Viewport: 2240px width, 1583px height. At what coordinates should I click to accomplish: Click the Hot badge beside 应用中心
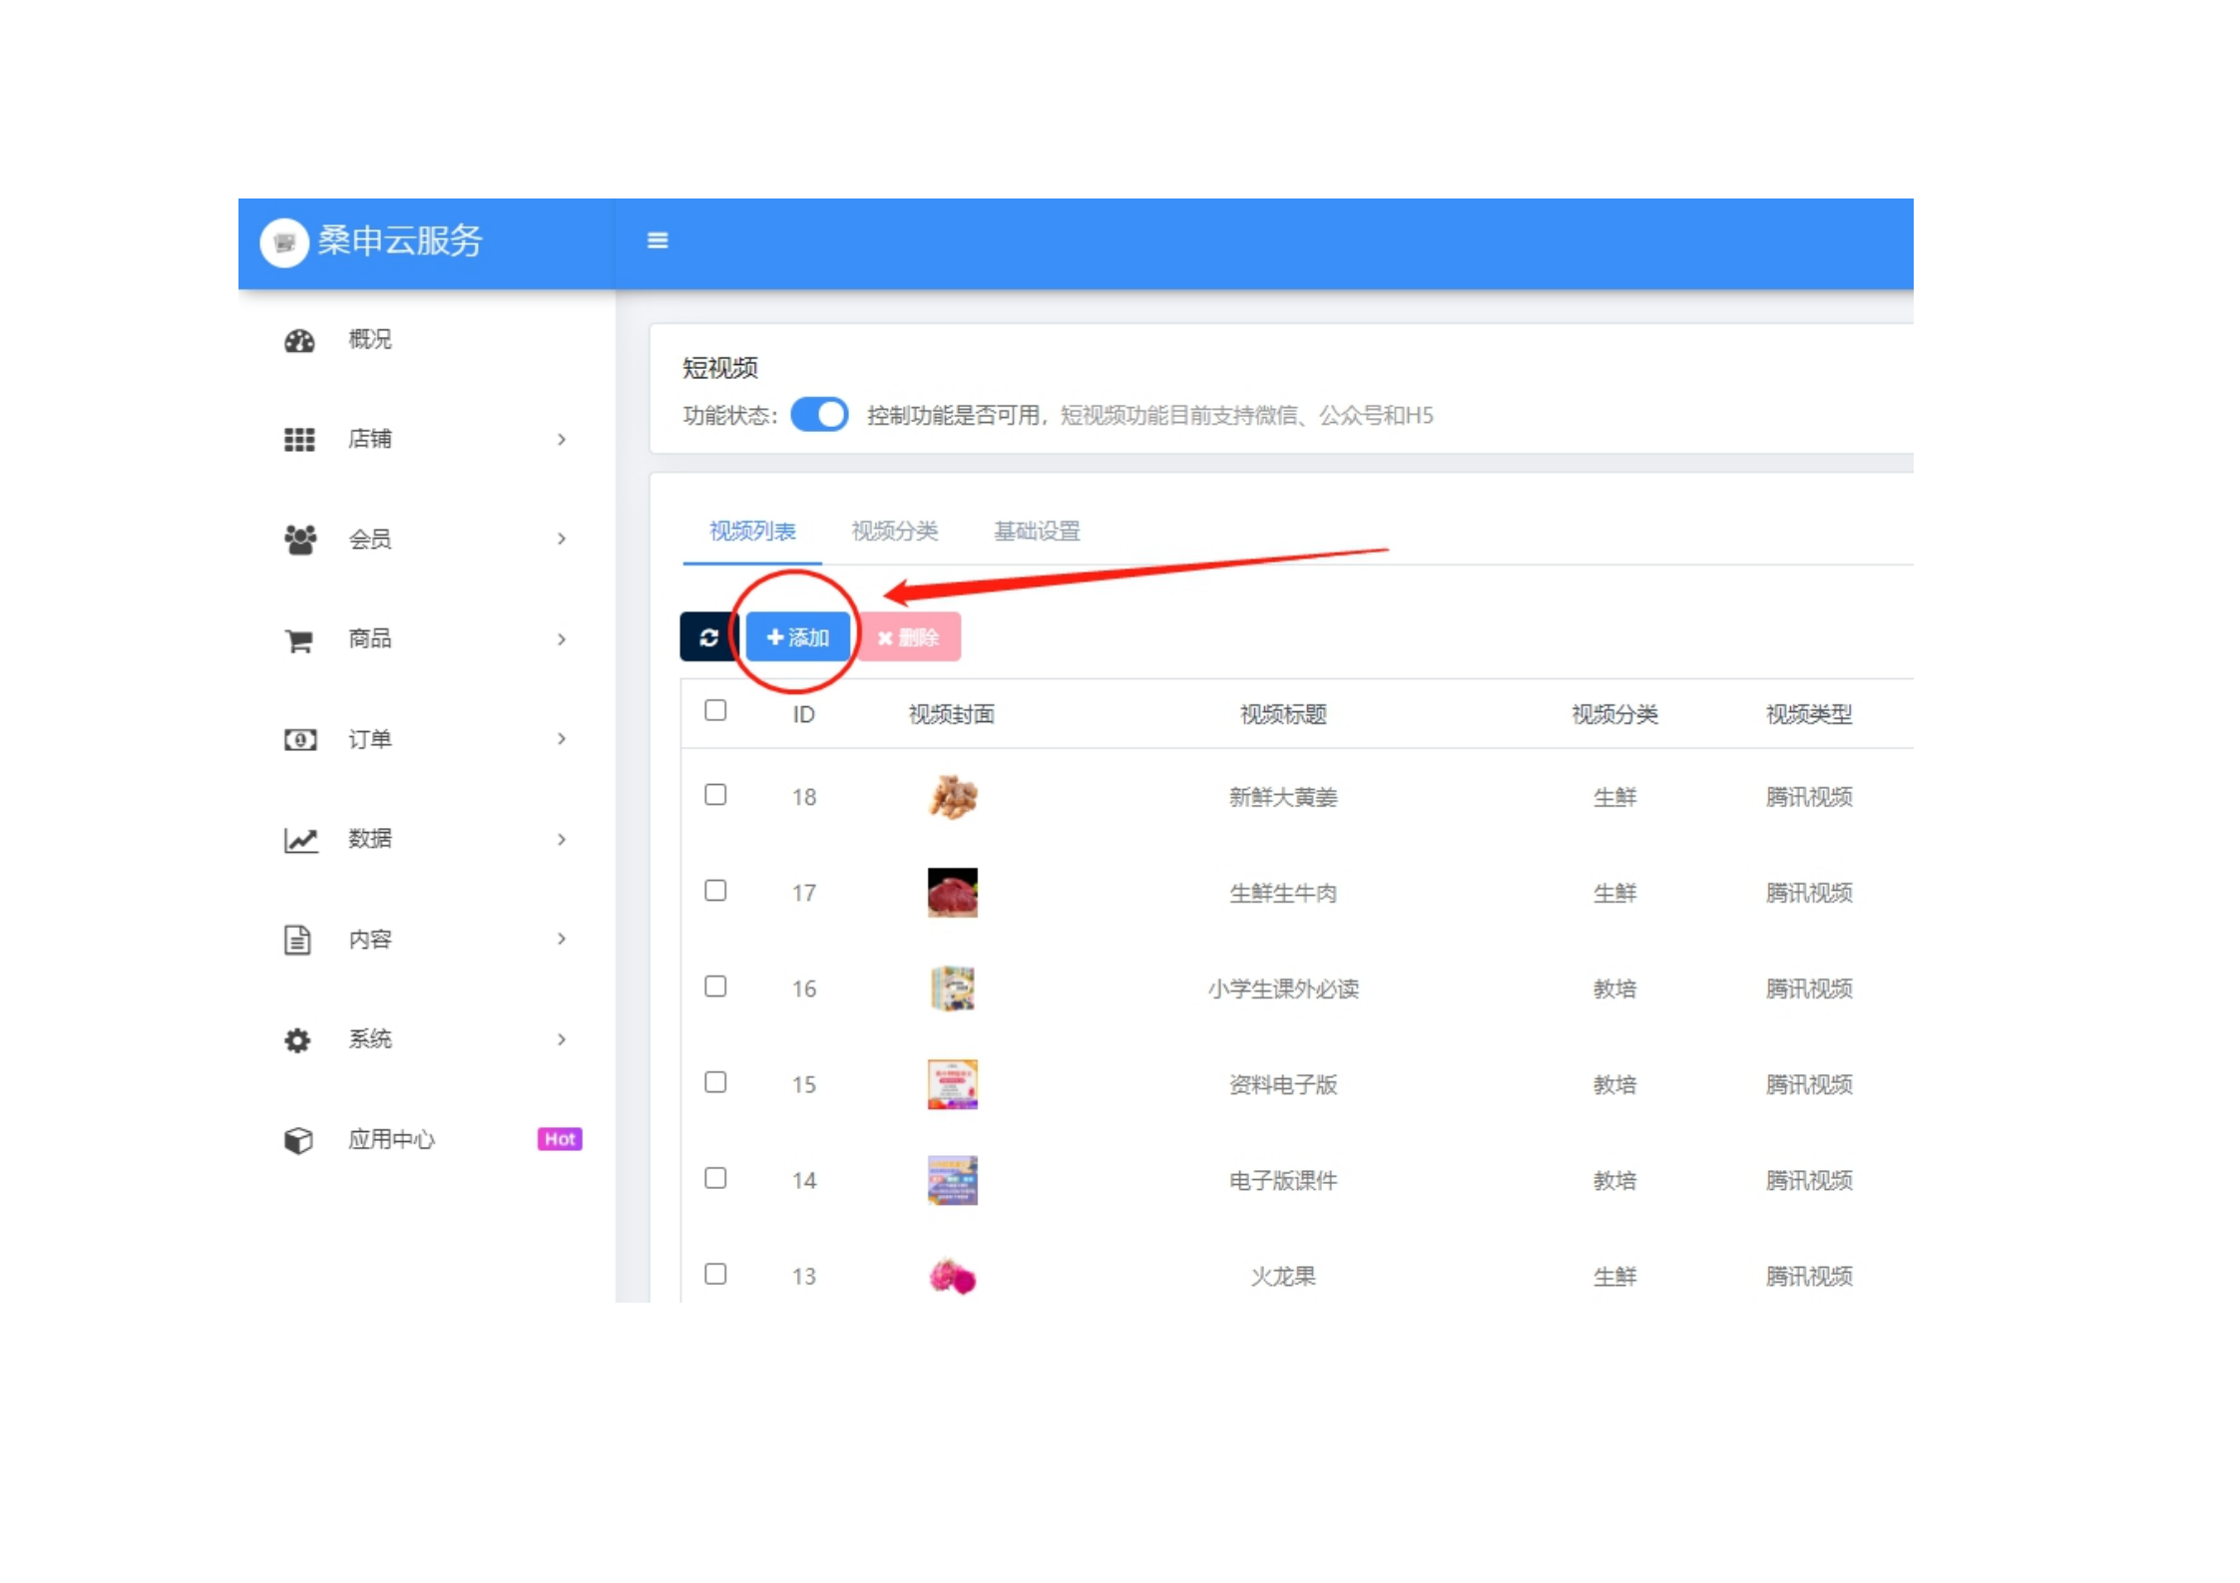click(560, 1139)
